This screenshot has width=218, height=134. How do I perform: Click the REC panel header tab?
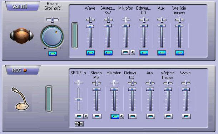[x=23, y=70]
